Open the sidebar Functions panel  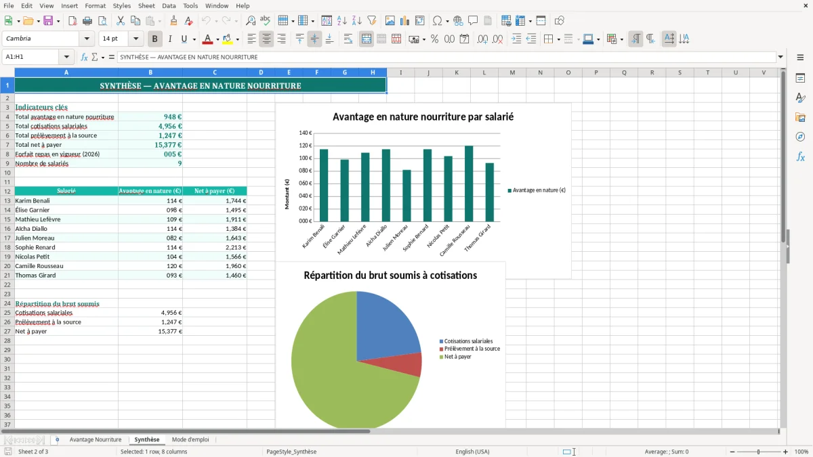pos(800,157)
